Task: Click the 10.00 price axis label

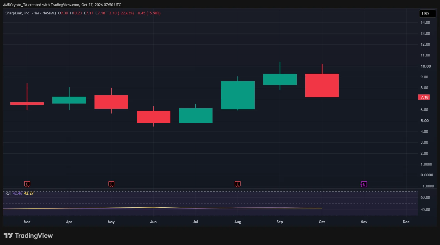Action: 426,66
